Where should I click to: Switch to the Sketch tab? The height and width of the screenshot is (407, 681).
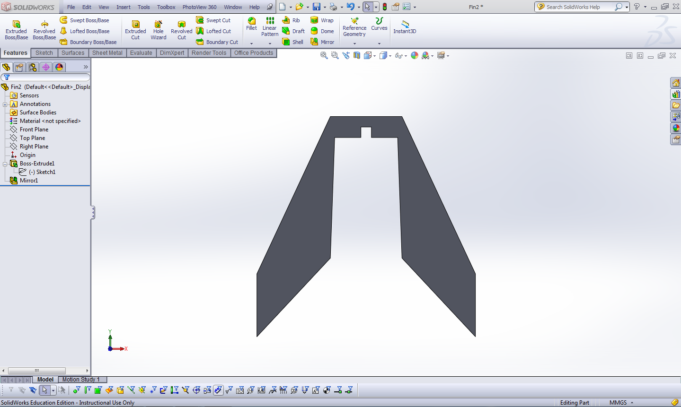[x=44, y=53]
